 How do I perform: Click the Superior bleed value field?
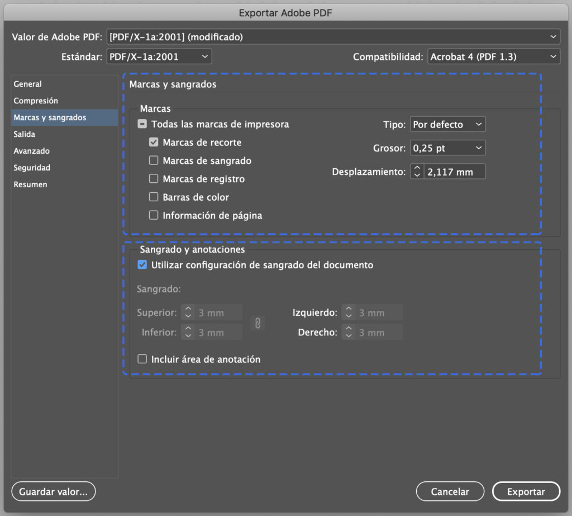tap(219, 313)
